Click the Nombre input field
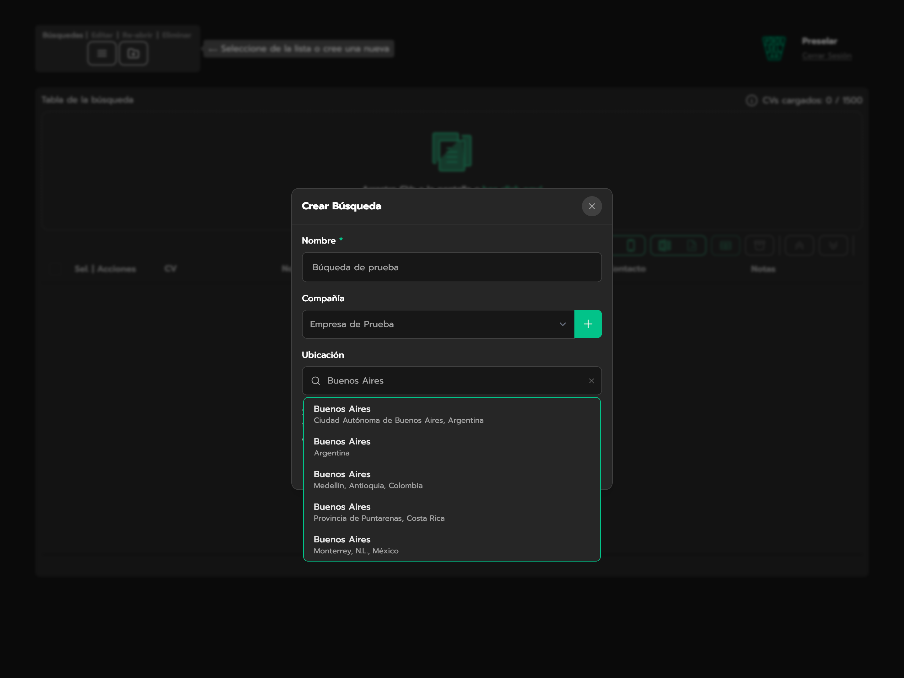 [x=452, y=267]
